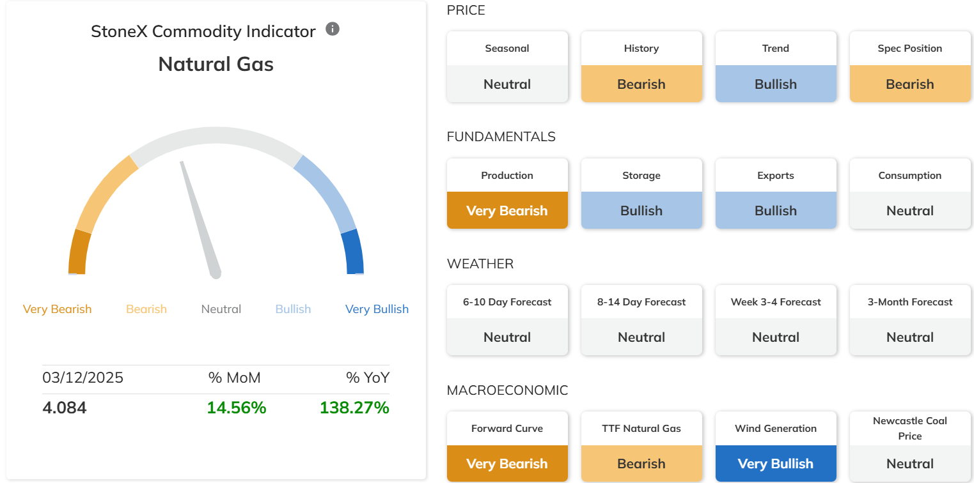974x483 pixels.
Task: Select the Wind Generation card
Action: tap(776, 447)
